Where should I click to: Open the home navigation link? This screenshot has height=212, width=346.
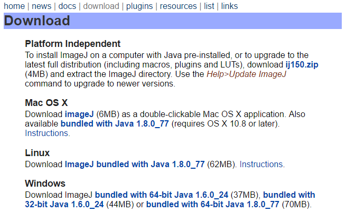(x=14, y=6)
